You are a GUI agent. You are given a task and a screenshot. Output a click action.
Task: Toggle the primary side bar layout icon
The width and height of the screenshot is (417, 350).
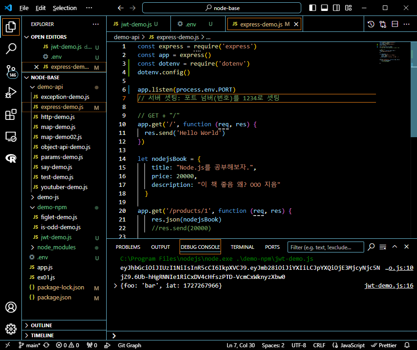[x=313, y=8]
